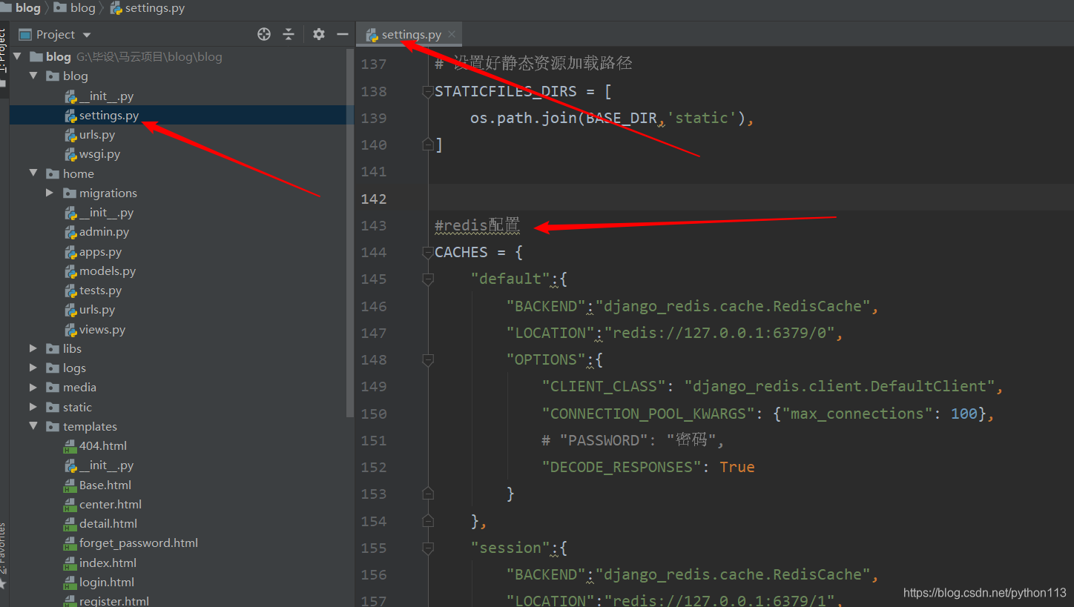The width and height of the screenshot is (1074, 607).
Task: Open wsgi.py file
Action: click(99, 154)
